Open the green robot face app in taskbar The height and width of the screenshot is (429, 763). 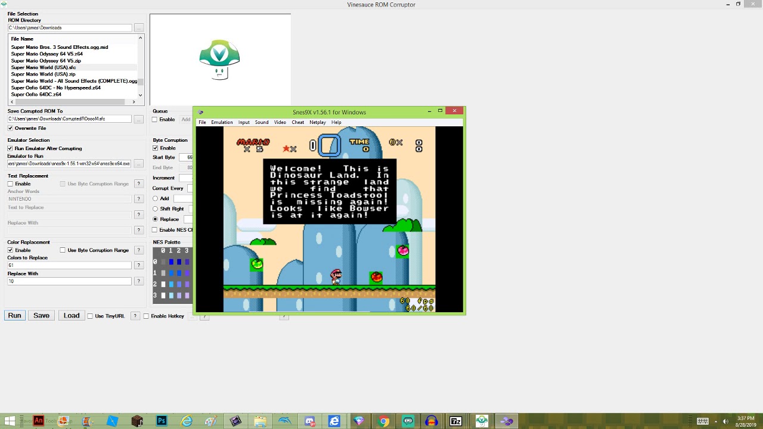point(408,421)
